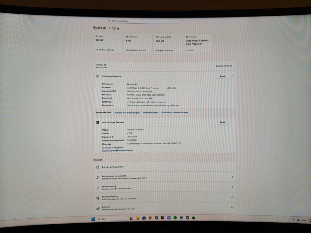Copy Windows specifications with Kopiér
Viewport: 311px width, 233px height.
pyautogui.click(x=223, y=122)
